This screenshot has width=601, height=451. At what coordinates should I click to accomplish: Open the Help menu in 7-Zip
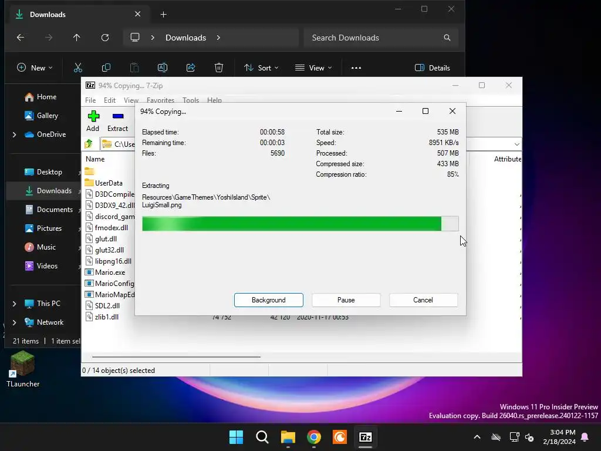coord(214,100)
